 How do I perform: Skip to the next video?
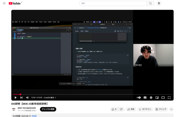click(x=21, y=98)
